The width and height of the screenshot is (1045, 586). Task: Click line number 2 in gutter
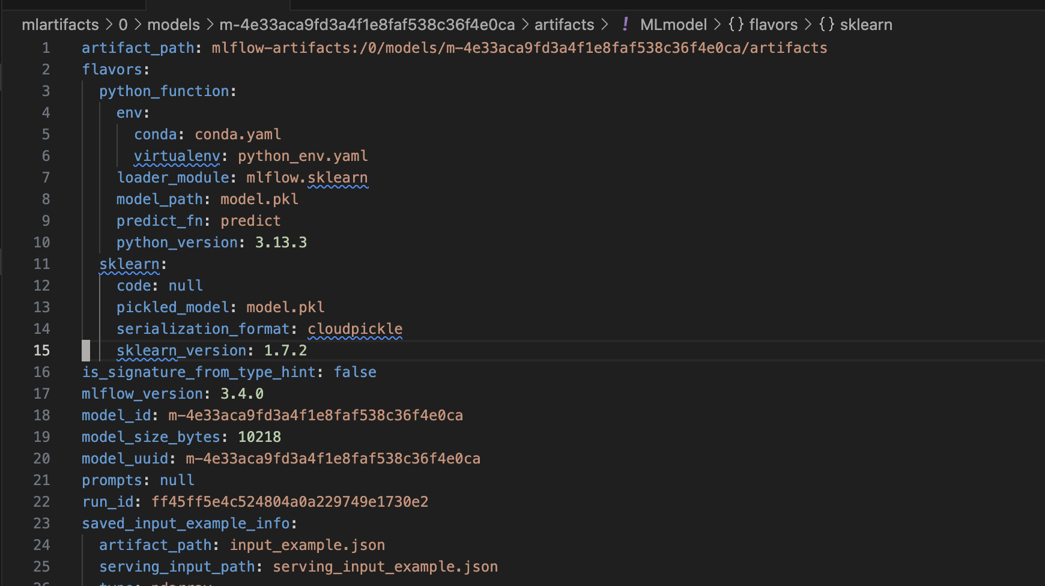tap(46, 70)
